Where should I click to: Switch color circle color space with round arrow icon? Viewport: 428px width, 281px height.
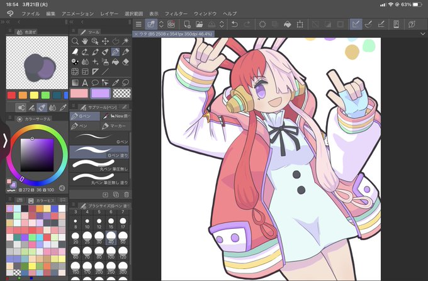coord(62,188)
